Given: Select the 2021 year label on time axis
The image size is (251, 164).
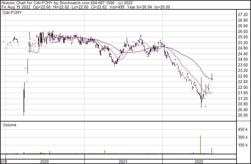Looking at the screenshot, I should pyautogui.click(x=123, y=162).
